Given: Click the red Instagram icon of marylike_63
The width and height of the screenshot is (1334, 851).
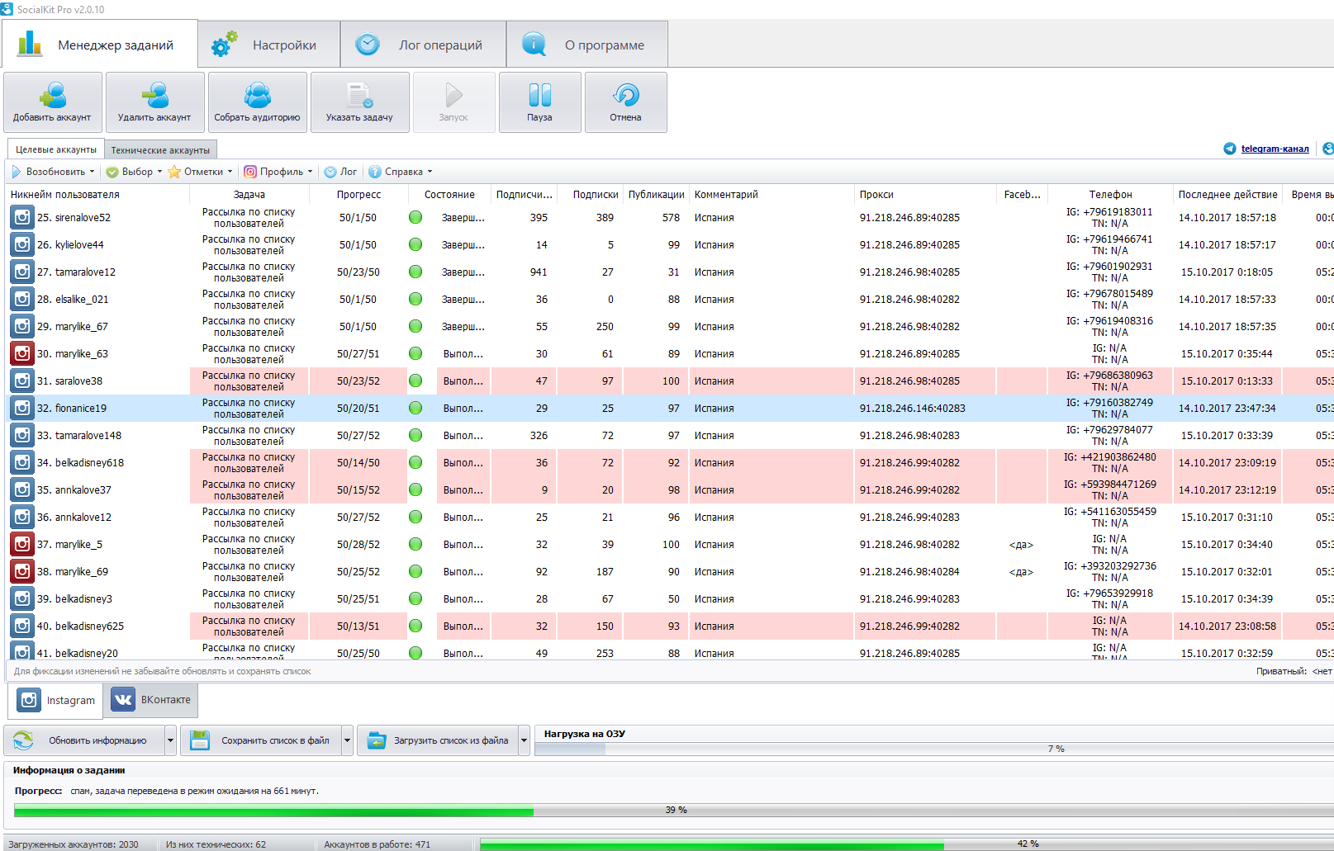Looking at the screenshot, I should coord(22,353).
